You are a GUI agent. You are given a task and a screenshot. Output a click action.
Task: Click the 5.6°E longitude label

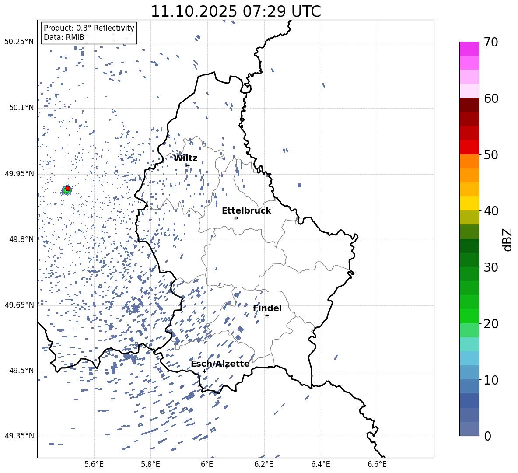click(94, 464)
